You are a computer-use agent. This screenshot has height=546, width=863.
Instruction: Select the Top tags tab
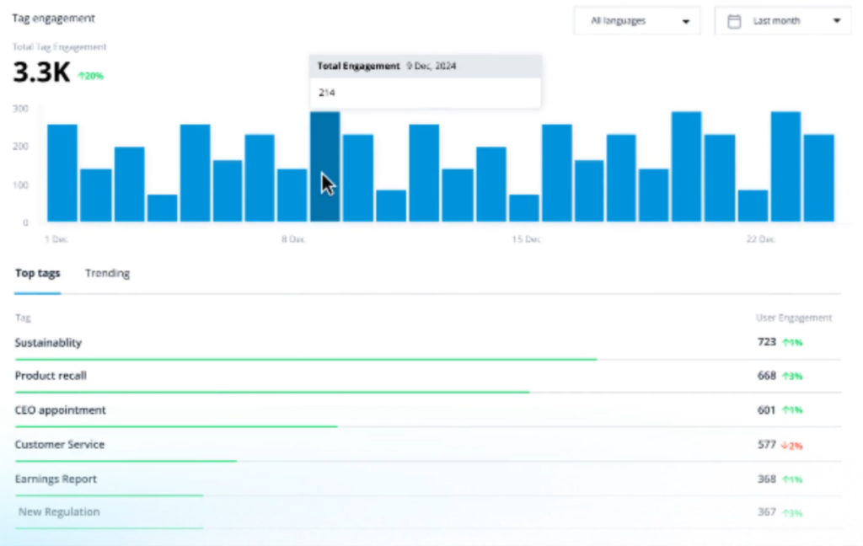tap(38, 274)
